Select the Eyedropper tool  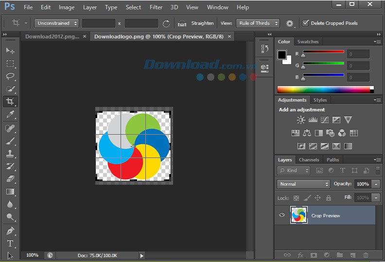10,115
